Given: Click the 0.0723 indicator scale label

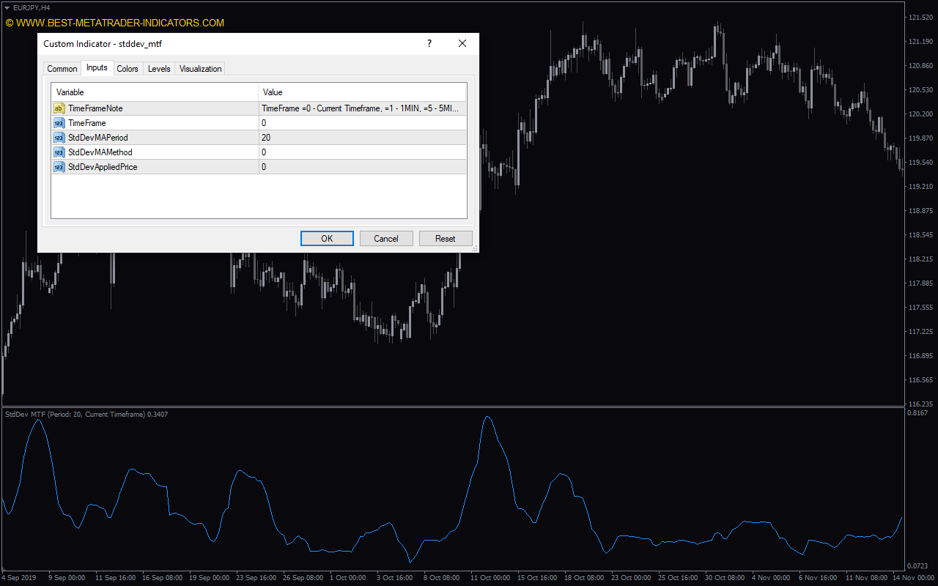Looking at the screenshot, I should coord(918,566).
